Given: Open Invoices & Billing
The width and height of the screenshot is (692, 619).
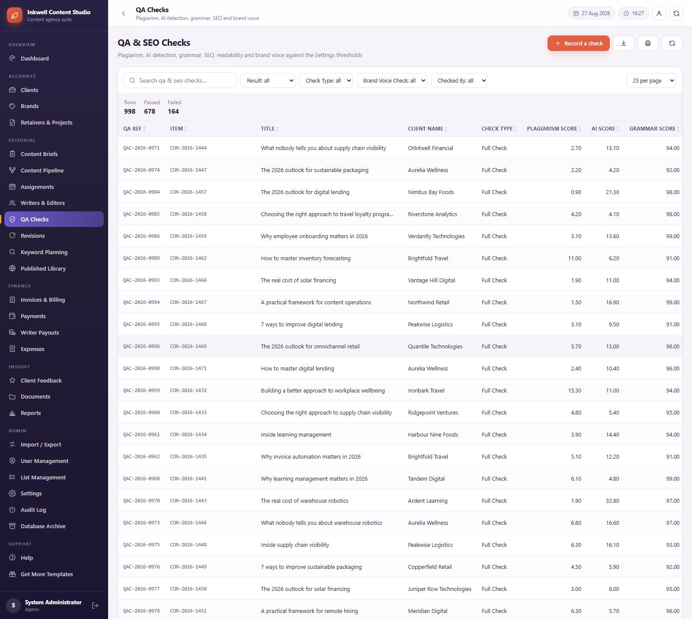Looking at the screenshot, I should pos(54,300).
